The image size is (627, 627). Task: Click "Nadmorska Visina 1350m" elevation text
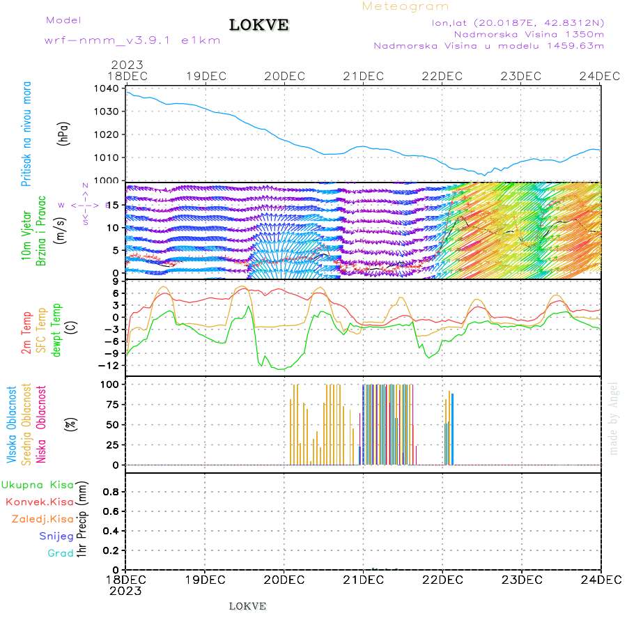(x=529, y=34)
